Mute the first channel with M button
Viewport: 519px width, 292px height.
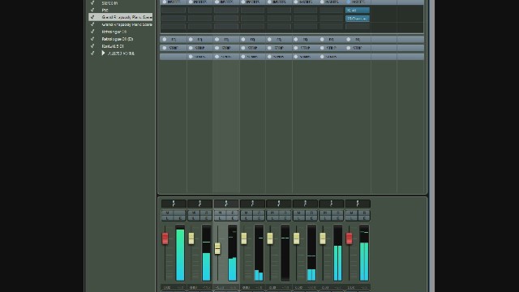pyautogui.click(x=168, y=213)
